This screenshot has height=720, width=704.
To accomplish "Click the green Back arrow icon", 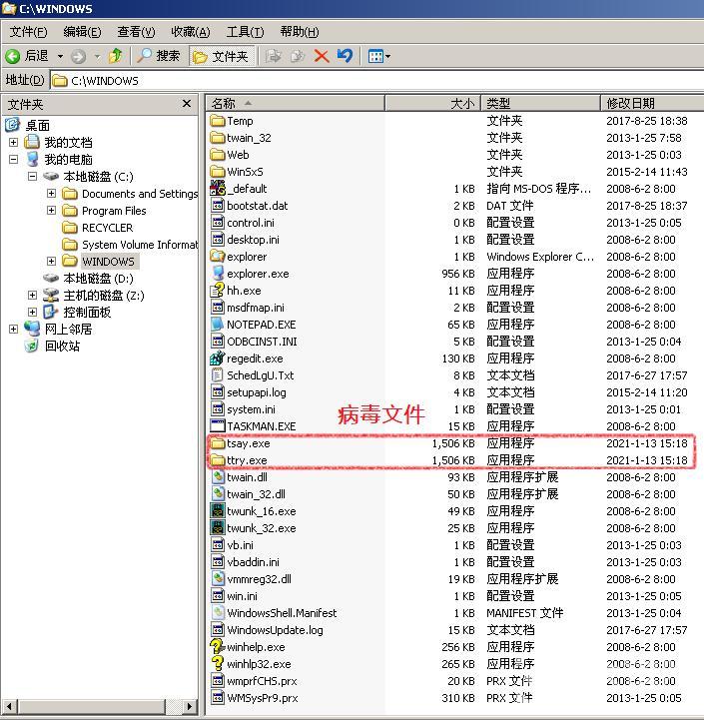I will click(12, 57).
